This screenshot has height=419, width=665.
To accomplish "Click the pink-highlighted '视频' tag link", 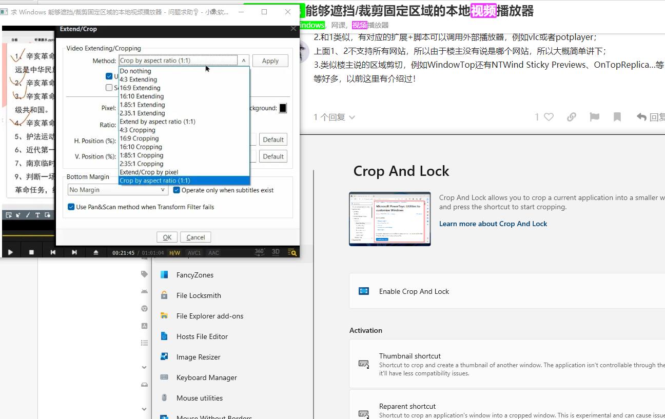I will 360,25.
